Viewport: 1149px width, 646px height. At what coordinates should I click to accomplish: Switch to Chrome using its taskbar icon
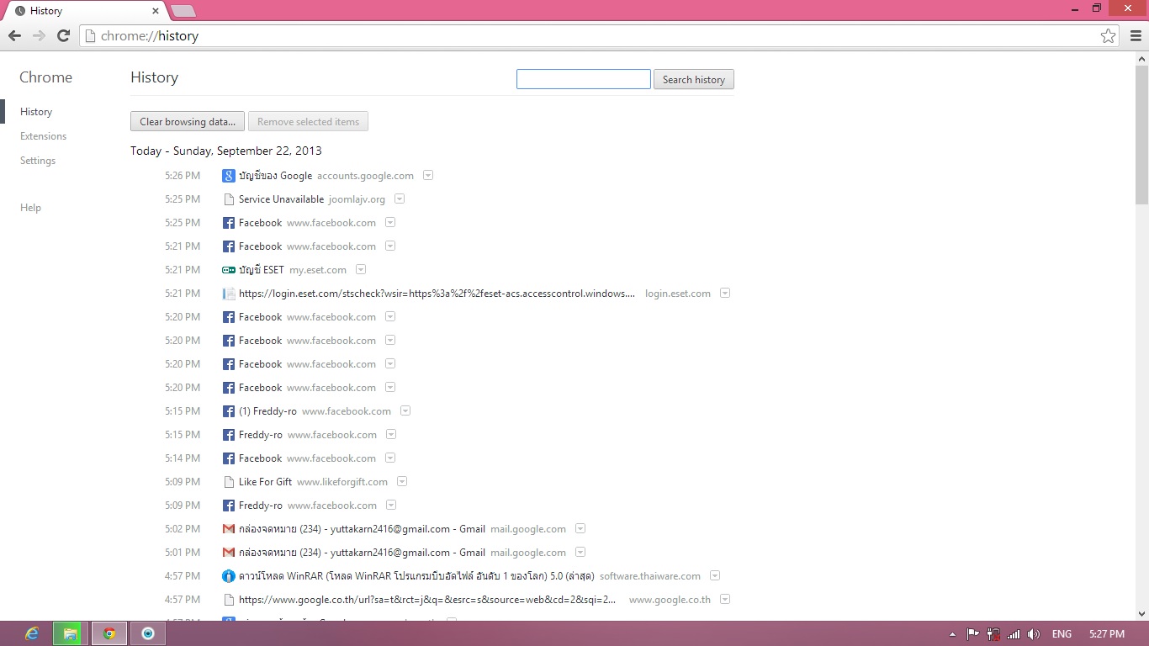coord(109,633)
